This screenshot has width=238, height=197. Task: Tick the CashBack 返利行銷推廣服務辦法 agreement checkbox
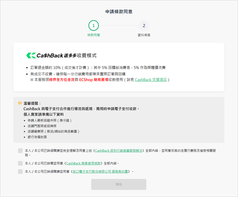tap(20, 151)
